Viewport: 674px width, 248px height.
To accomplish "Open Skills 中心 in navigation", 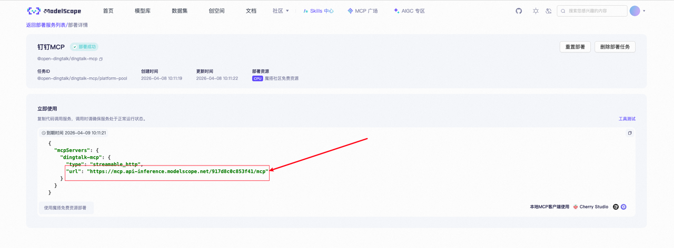I will (319, 11).
